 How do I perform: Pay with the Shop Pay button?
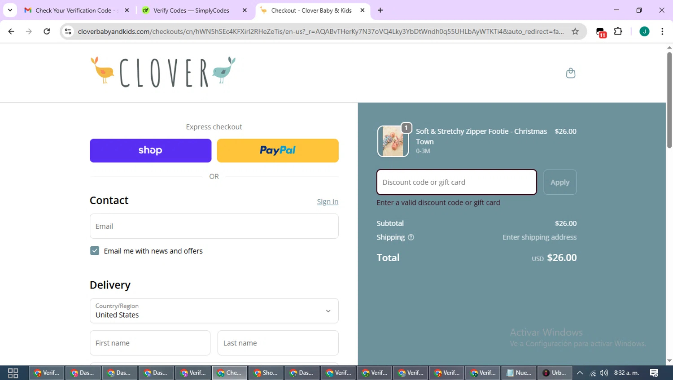click(150, 150)
